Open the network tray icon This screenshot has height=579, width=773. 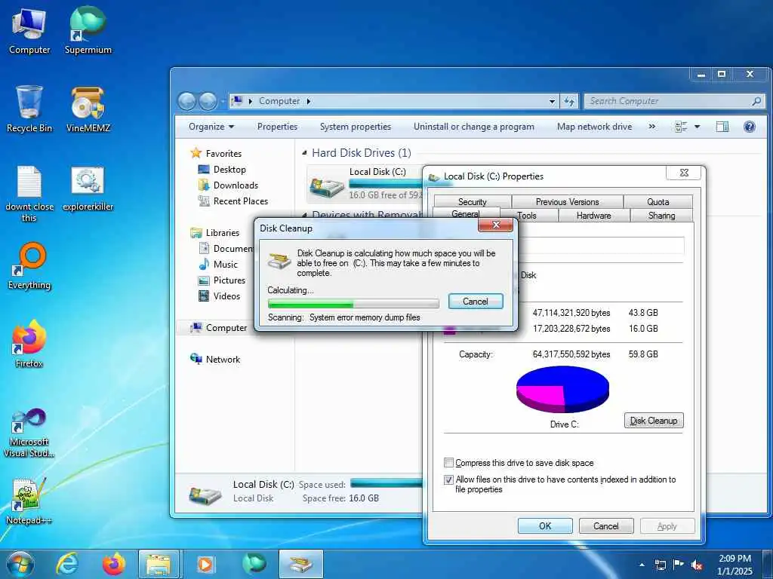660,565
